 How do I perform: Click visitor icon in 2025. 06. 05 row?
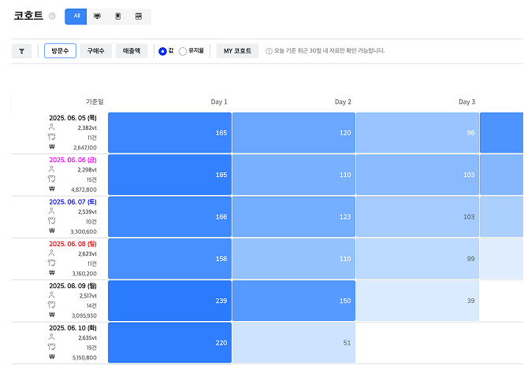52,127
